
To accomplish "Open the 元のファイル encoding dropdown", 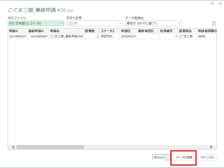I will pos(36,23).
